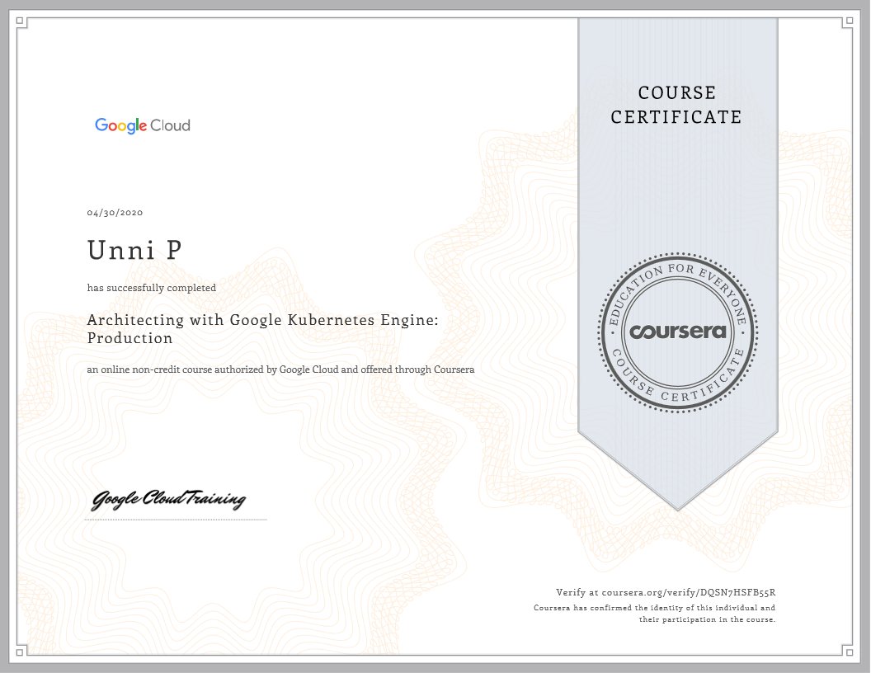Click the course title 'Architecting with Google Kubernetes Engine'
871x673 pixels.
pyautogui.click(x=263, y=320)
